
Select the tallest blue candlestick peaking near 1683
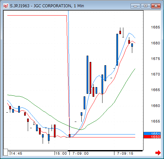(117, 50)
